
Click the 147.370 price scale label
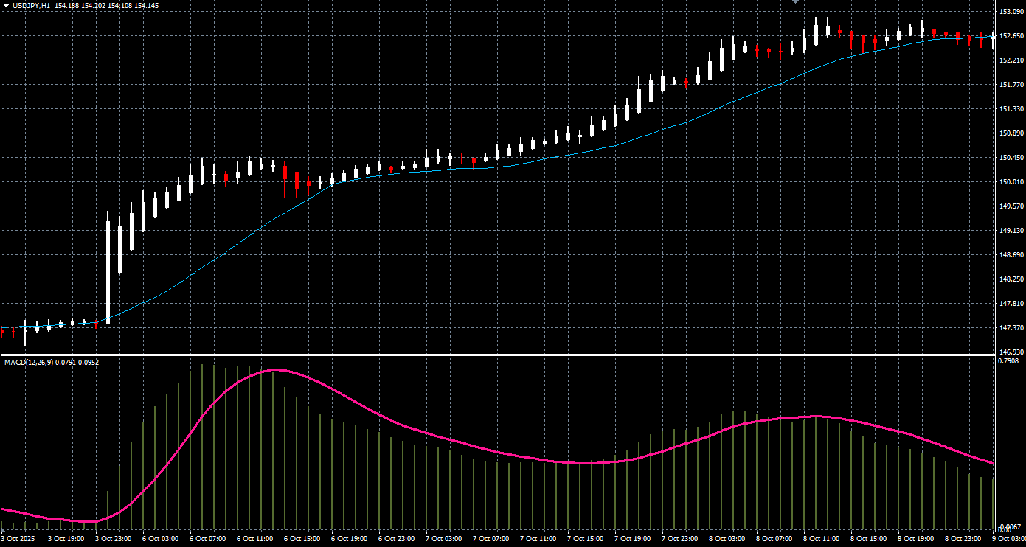pyautogui.click(x=1011, y=328)
